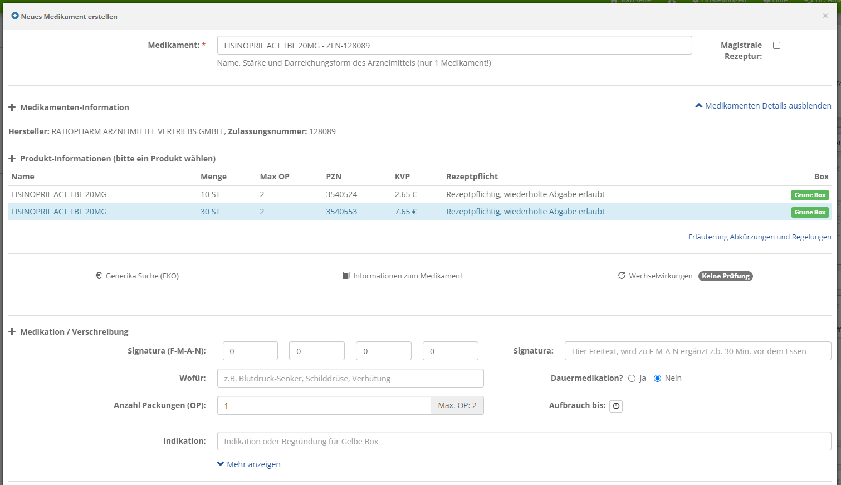Select Dauermedikation Nein radio button
Viewport: 841px width, 485px height.
657,378
